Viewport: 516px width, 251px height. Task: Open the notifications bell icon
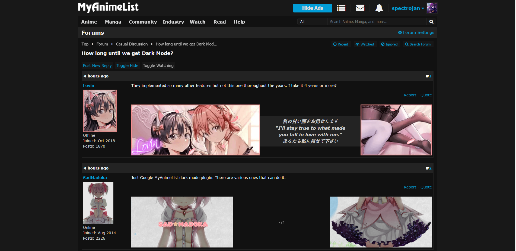click(379, 8)
